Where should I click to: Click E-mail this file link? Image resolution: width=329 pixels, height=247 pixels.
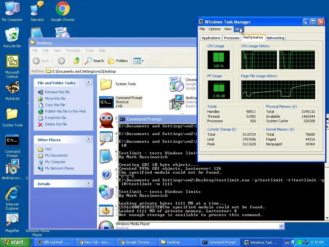[x=55, y=118]
